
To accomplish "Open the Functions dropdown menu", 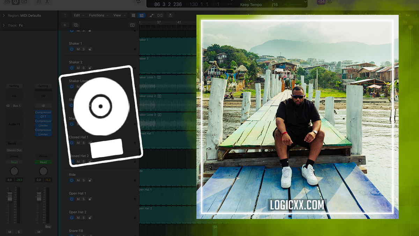I will 97,15.
